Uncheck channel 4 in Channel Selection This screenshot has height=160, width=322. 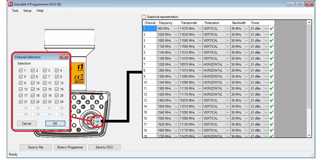tap(57, 70)
